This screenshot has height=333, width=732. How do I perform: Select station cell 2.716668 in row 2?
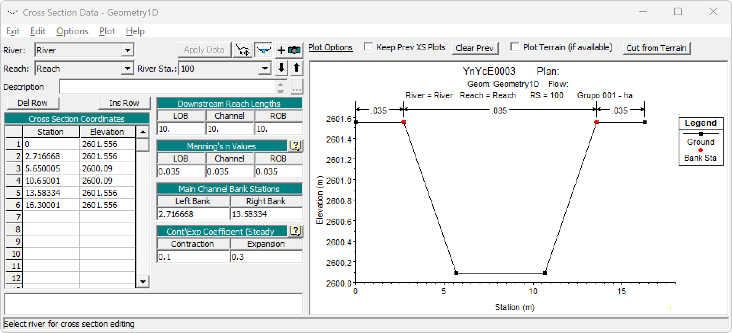51,156
